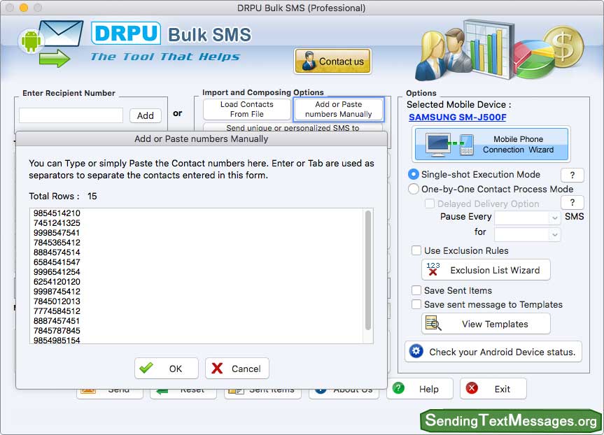
Task: Click the Android envelope logo icon
Action: [51, 43]
